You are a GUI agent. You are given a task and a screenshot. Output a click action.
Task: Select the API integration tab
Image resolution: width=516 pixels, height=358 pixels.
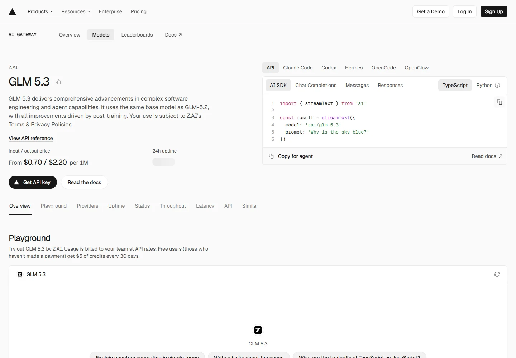[x=271, y=68]
